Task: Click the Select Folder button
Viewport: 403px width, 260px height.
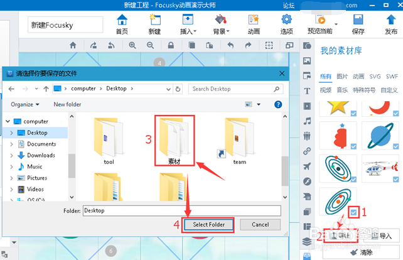Action: 208,224
